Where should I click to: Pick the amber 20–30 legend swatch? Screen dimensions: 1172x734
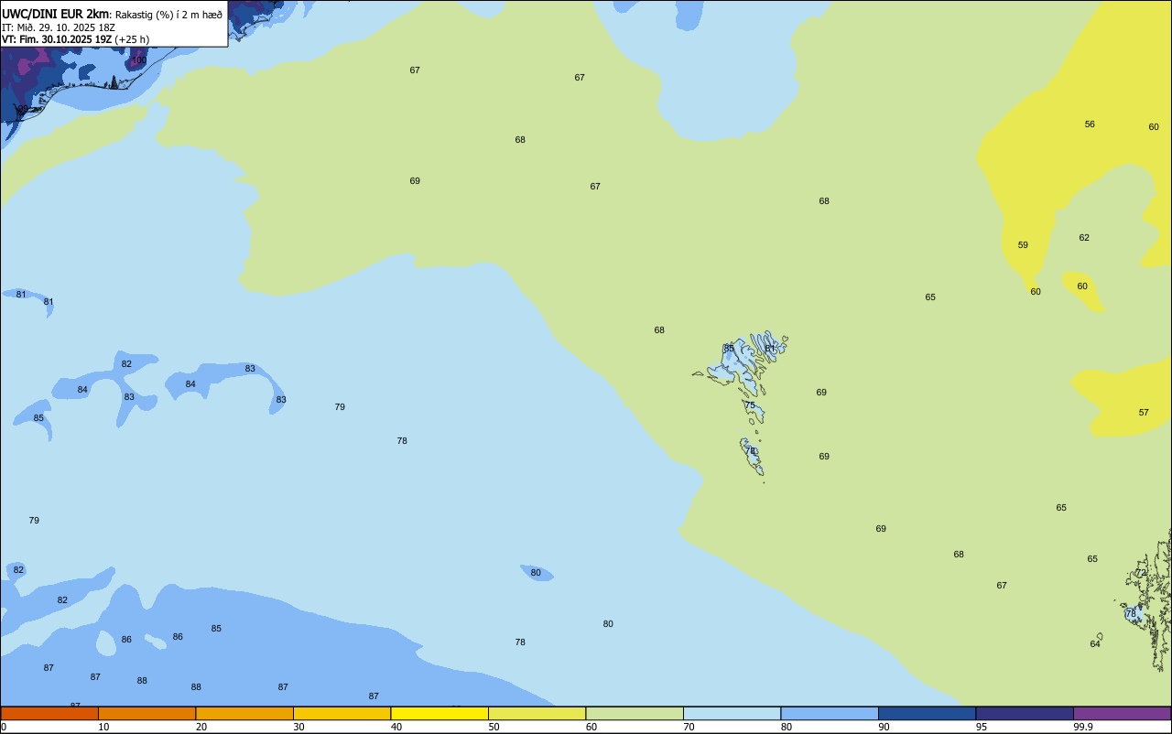click(244, 713)
